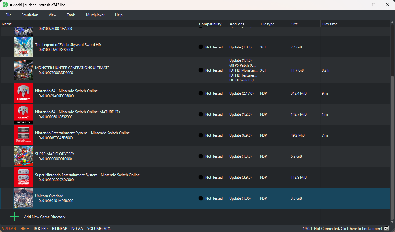Click 60FPS Patch add-on entry
This screenshot has width=395, height=232.
tap(243, 65)
